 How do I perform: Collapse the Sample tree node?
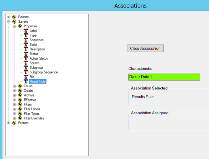pyautogui.click(x=9, y=22)
